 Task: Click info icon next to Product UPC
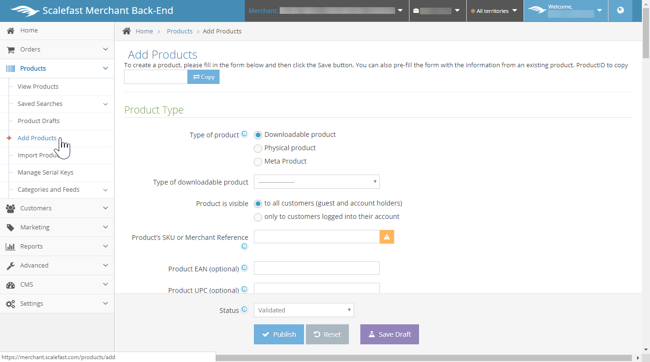point(244,290)
